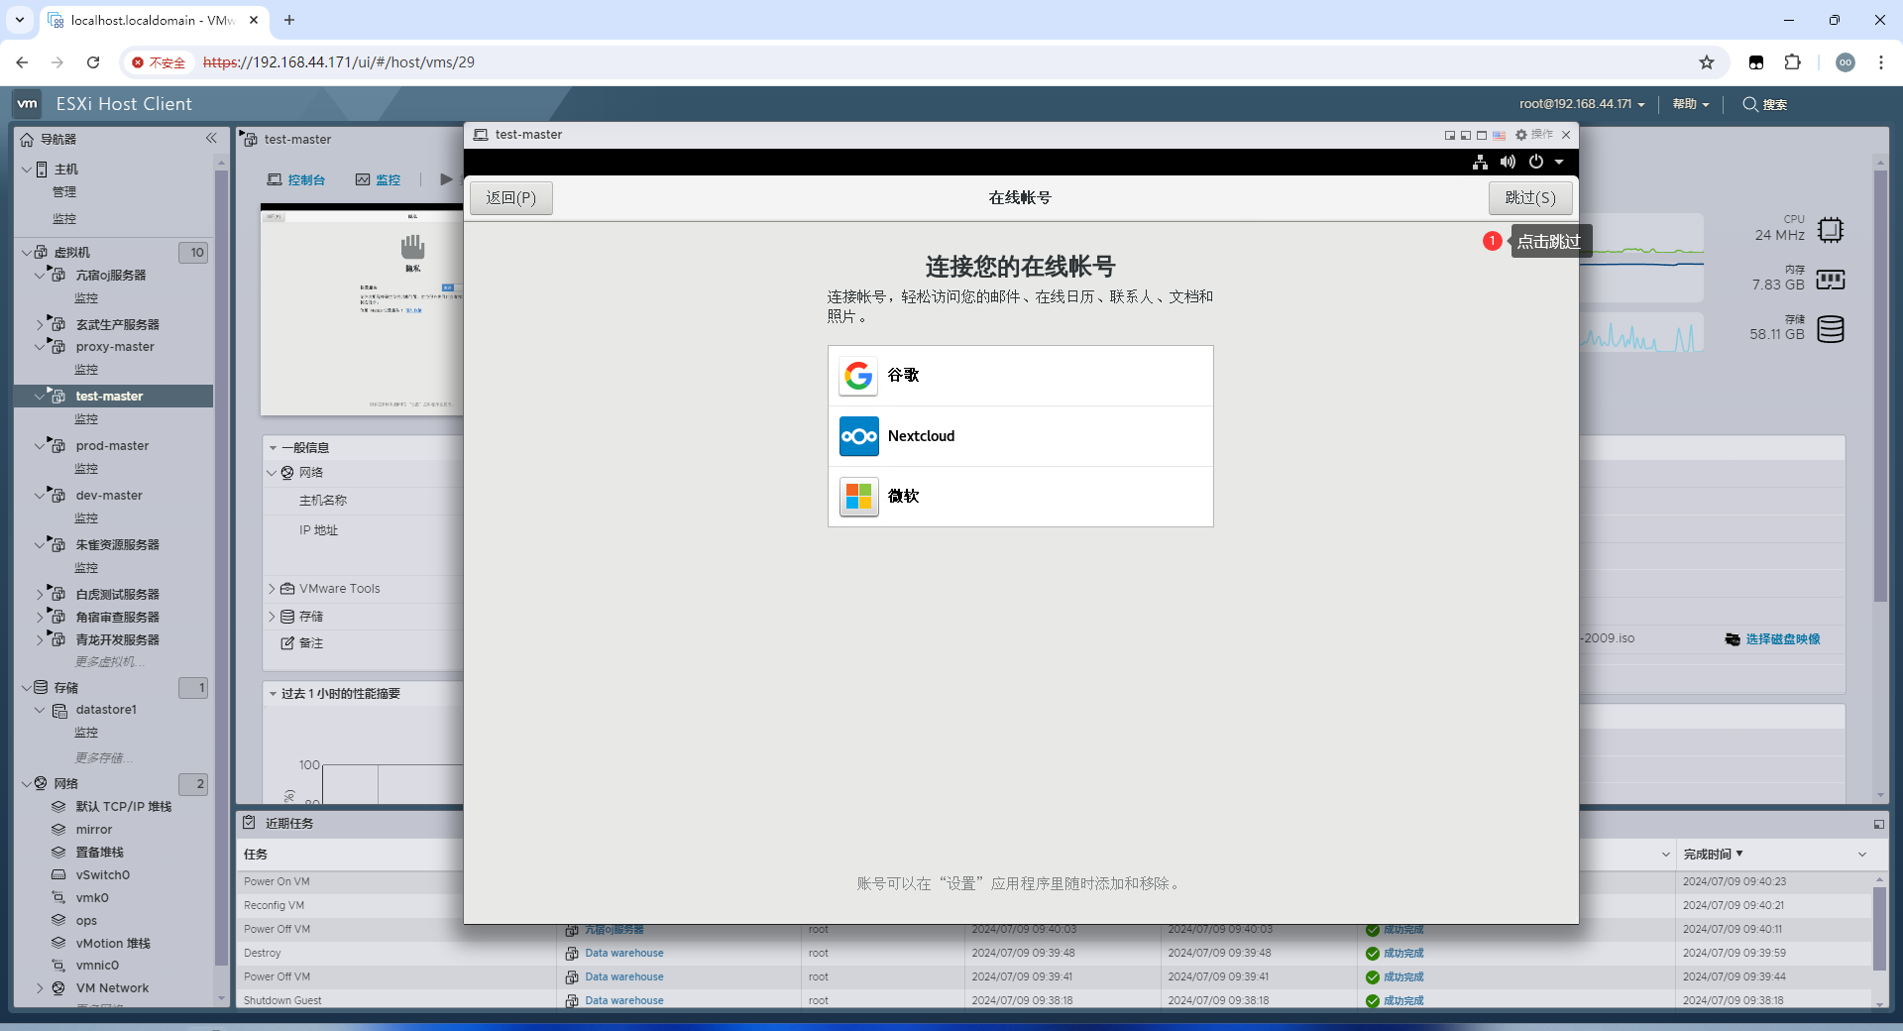1903x1031 pixels.
Task: Select the prod-master virtual machine
Action: 112,446
